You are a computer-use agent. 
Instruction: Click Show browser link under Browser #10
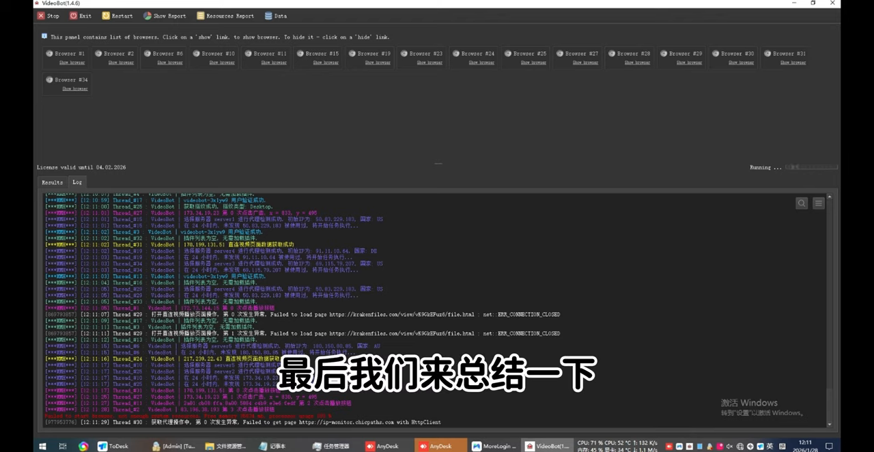pos(222,63)
